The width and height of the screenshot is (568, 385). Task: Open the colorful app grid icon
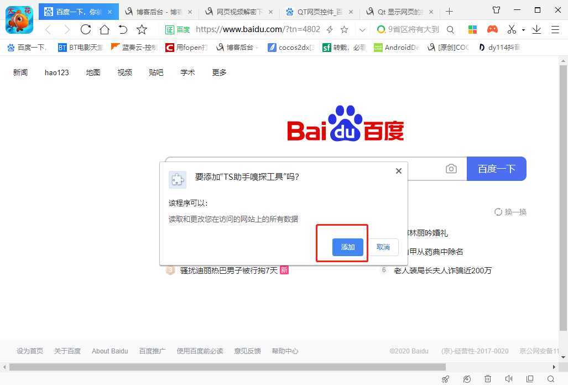472,29
